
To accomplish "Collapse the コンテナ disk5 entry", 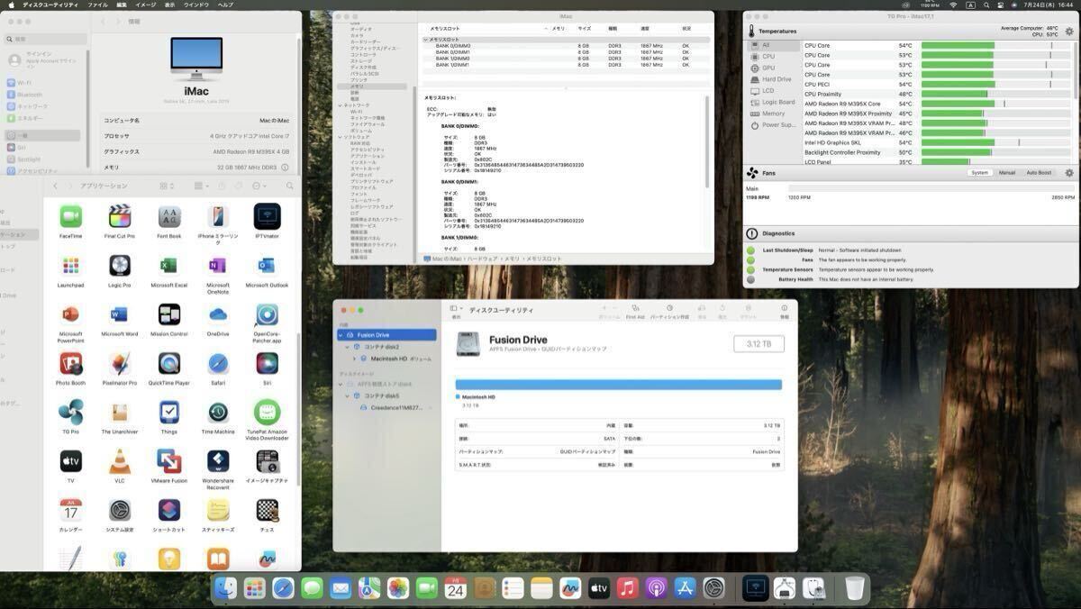I will [x=348, y=395].
